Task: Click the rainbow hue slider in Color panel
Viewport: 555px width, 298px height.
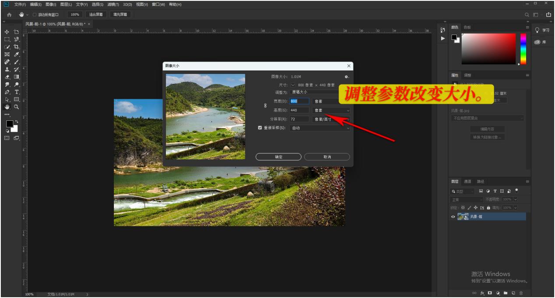Action: [523, 49]
